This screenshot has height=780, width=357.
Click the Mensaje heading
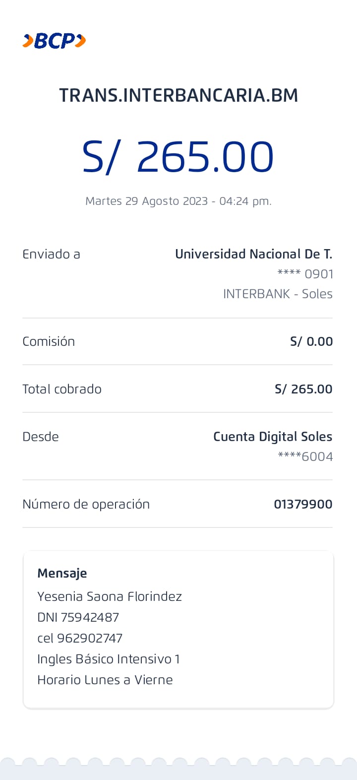pyautogui.click(x=62, y=573)
